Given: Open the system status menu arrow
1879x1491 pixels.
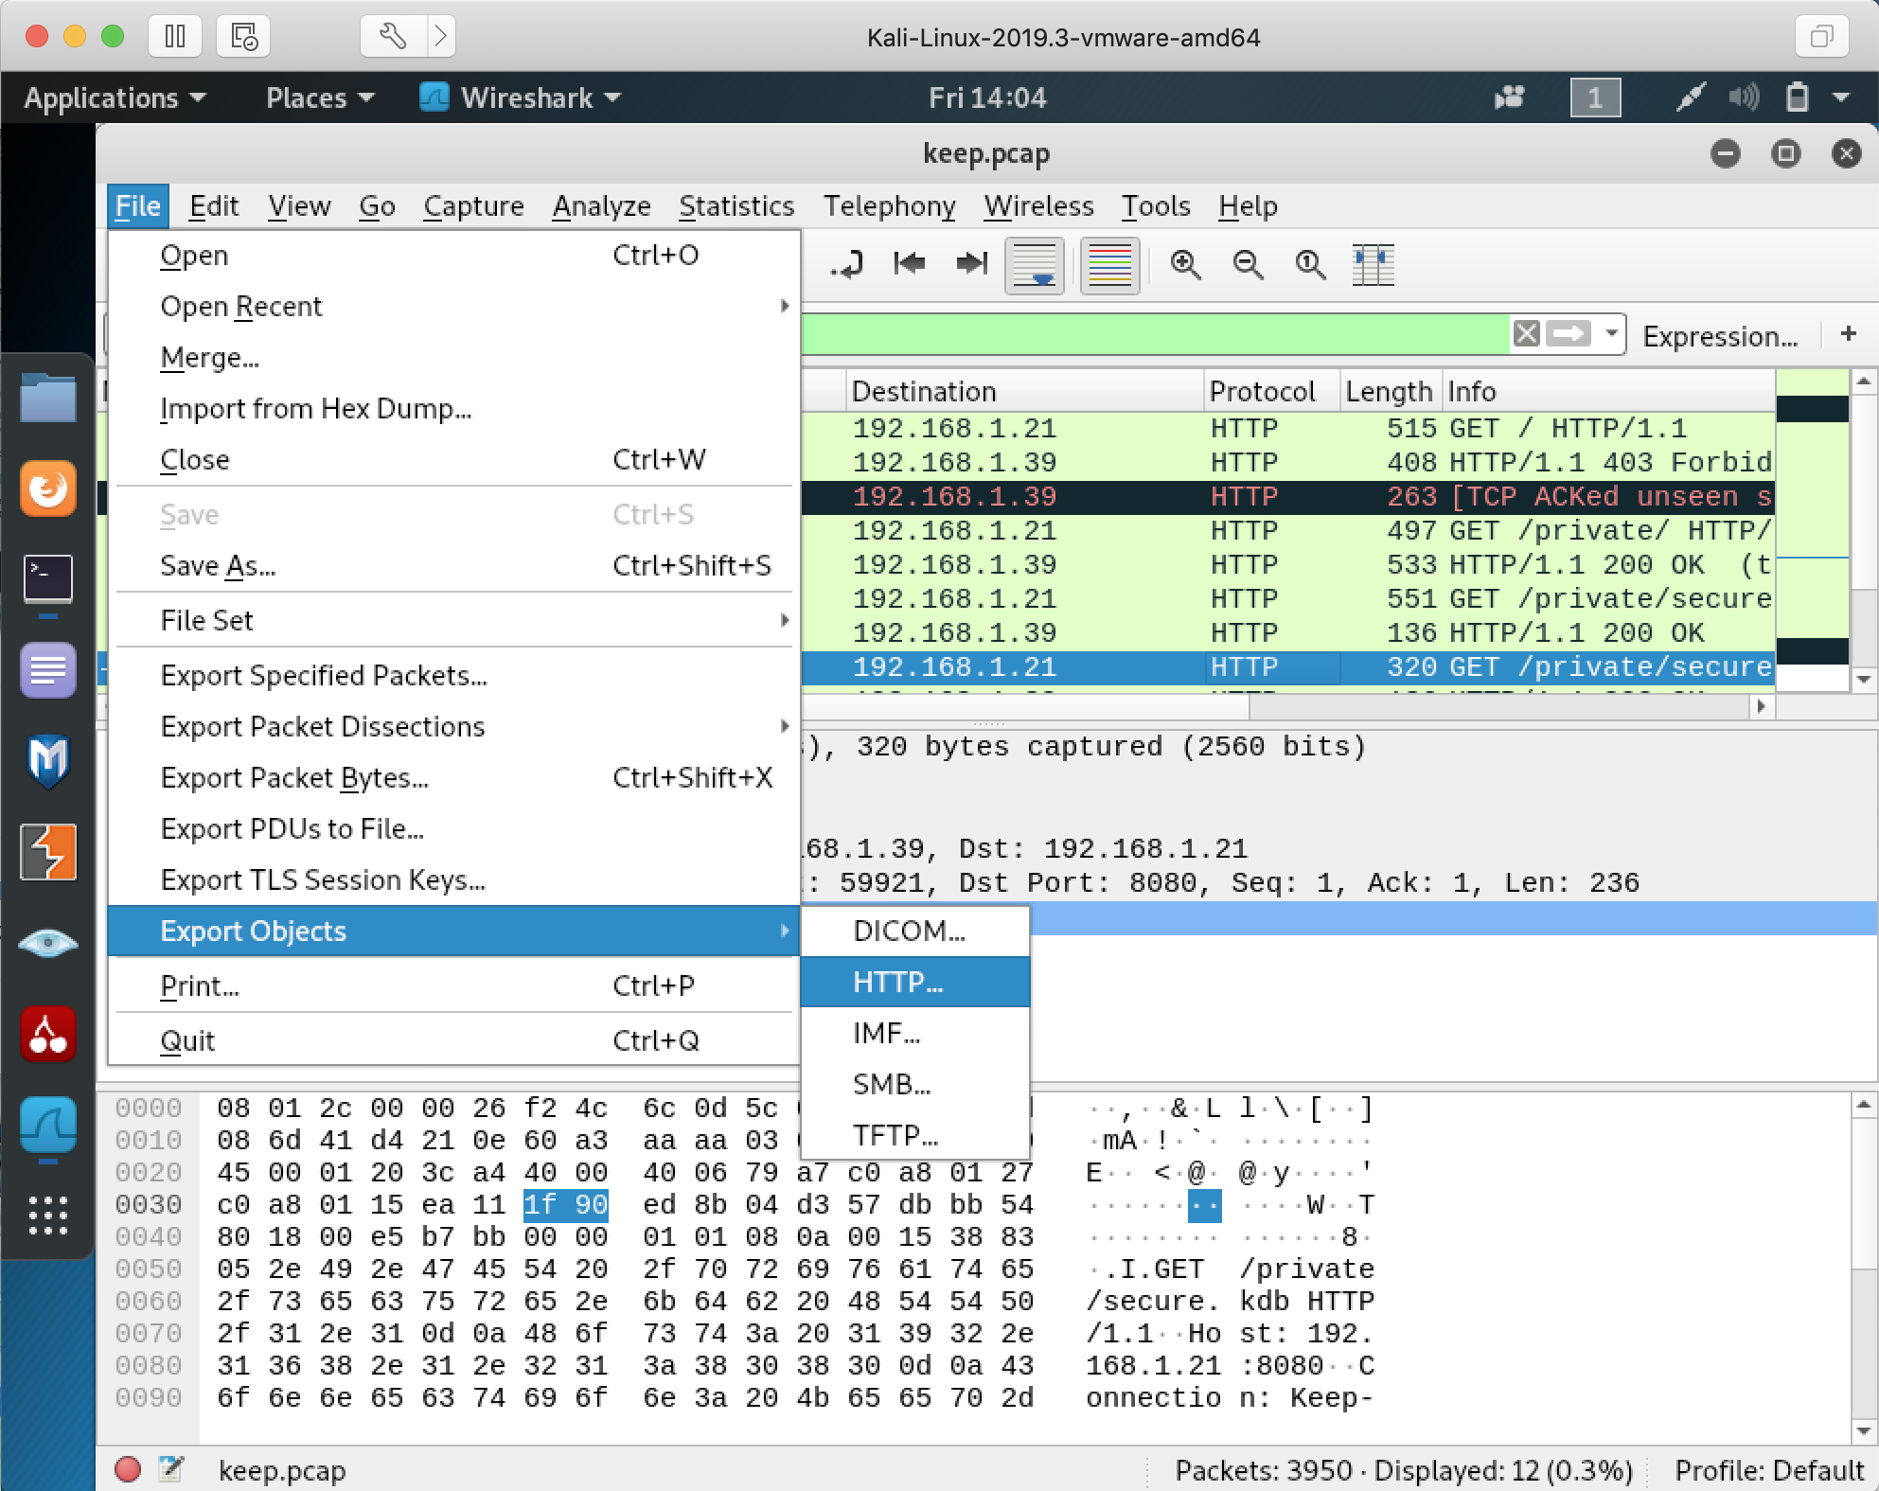Looking at the screenshot, I should click(1841, 98).
